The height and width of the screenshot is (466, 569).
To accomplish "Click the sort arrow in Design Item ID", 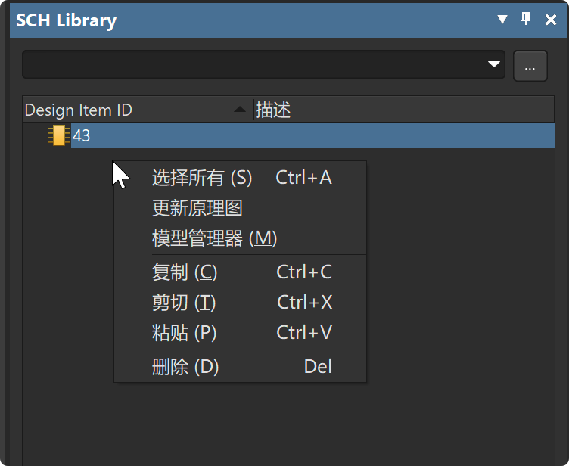I will coord(240,110).
